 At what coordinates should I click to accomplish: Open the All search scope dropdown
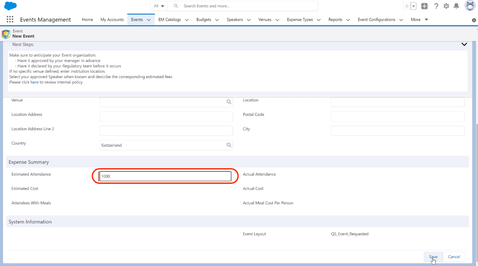point(159,6)
